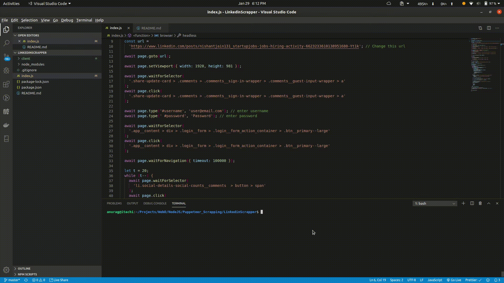Open the Explorer view in activity bar
The height and width of the screenshot is (283, 504).
point(6,30)
